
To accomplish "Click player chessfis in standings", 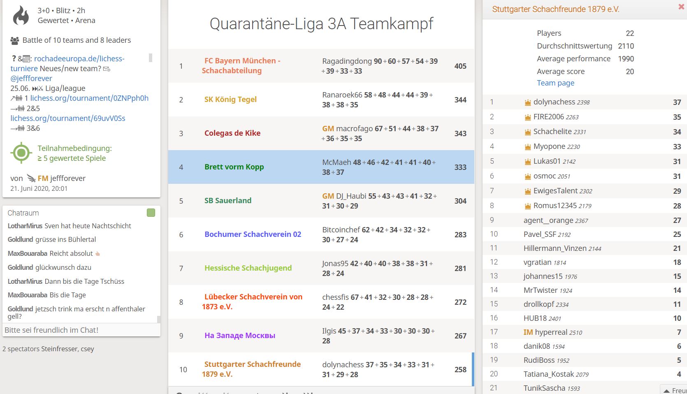I will [335, 297].
